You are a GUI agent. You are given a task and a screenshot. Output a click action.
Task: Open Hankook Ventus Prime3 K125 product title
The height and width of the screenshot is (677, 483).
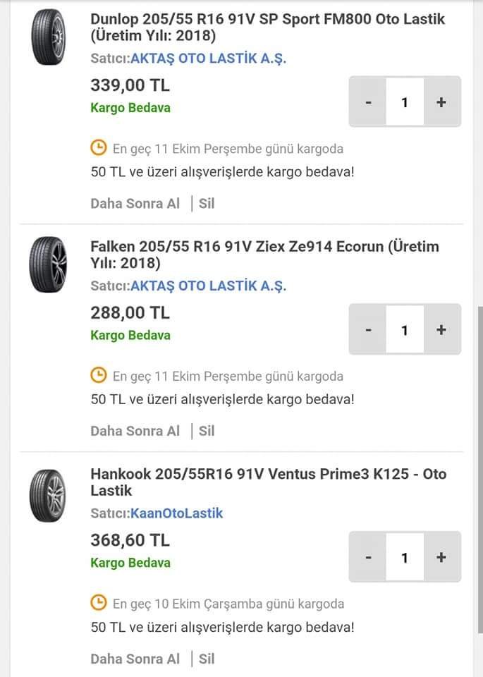click(x=268, y=482)
